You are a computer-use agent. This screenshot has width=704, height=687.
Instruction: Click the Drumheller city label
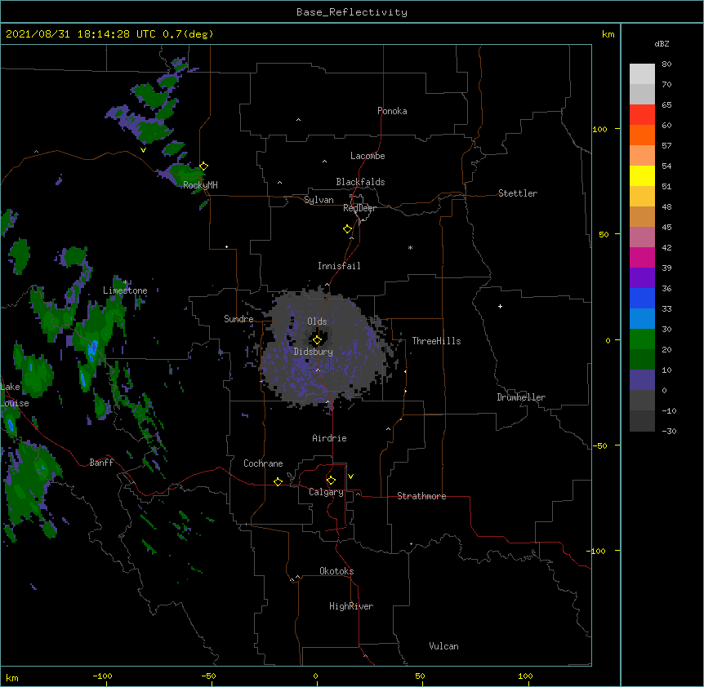(521, 397)
